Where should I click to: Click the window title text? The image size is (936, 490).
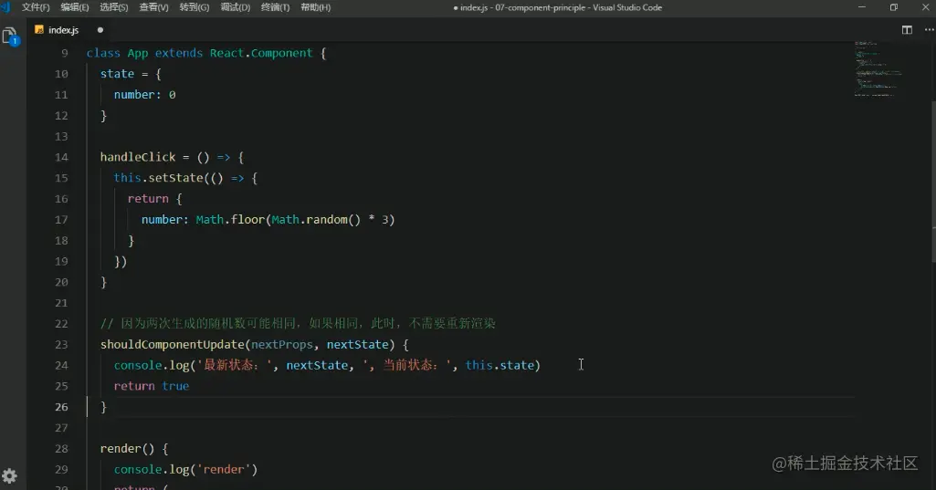[x=558, y=8]
